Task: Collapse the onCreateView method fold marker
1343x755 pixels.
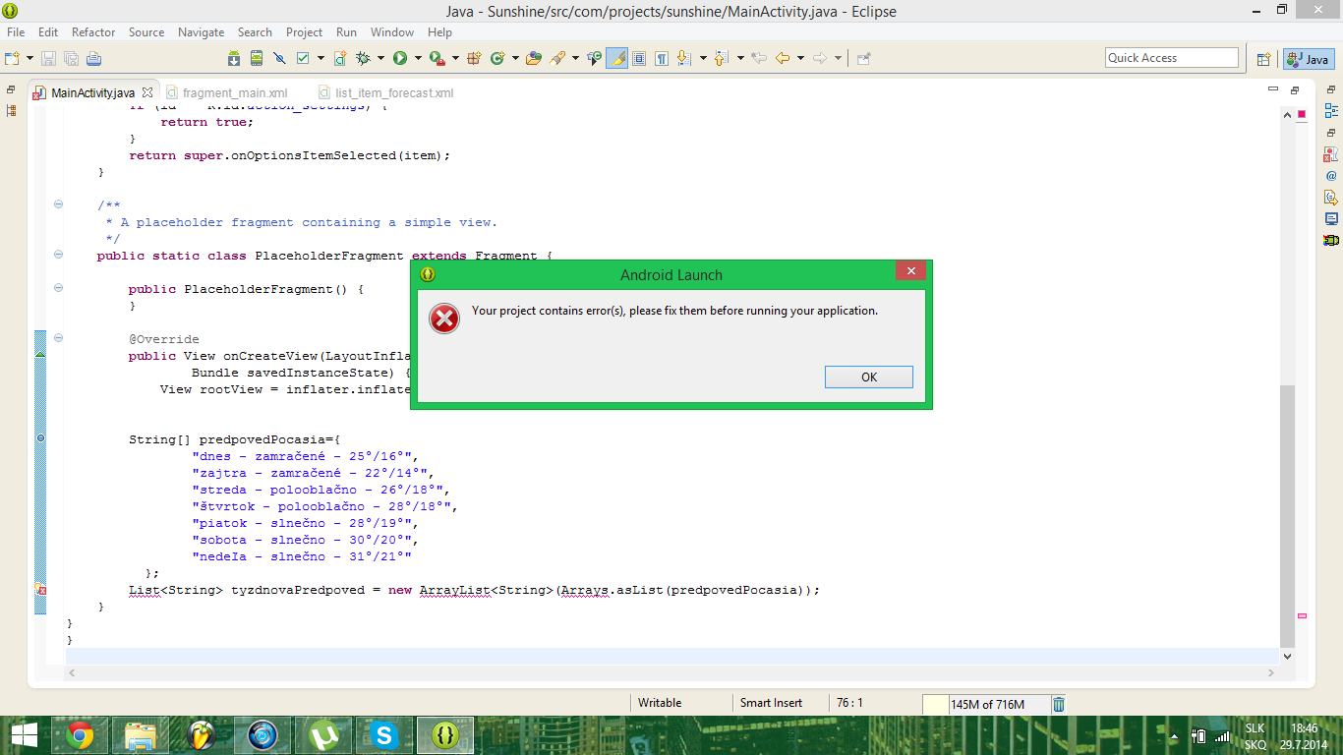Action: tap(58, 338)
